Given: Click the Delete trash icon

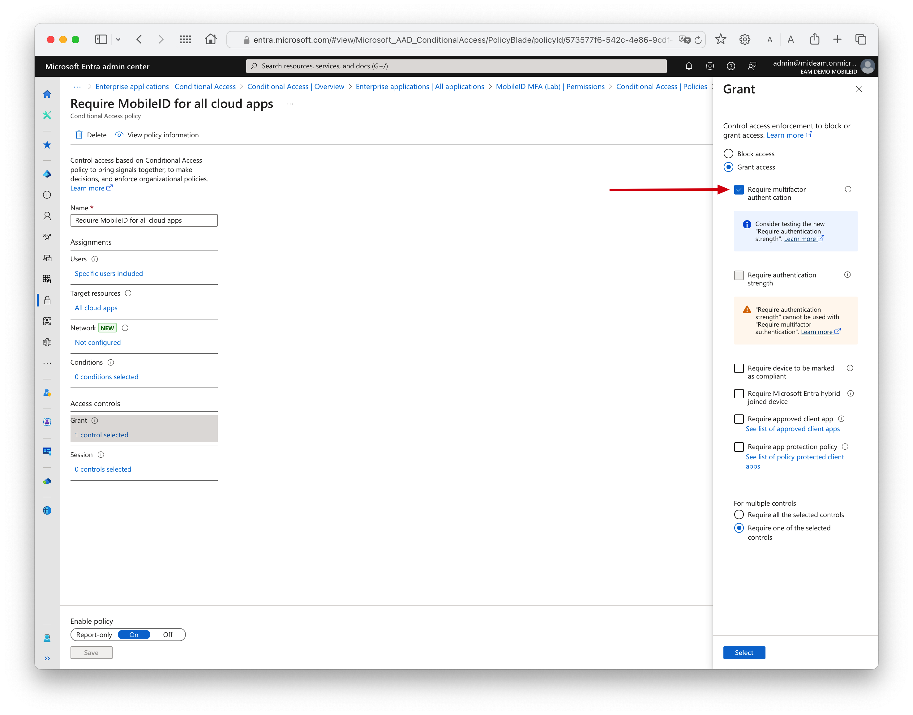Looking at the screenshot, I should coord(79,135).
